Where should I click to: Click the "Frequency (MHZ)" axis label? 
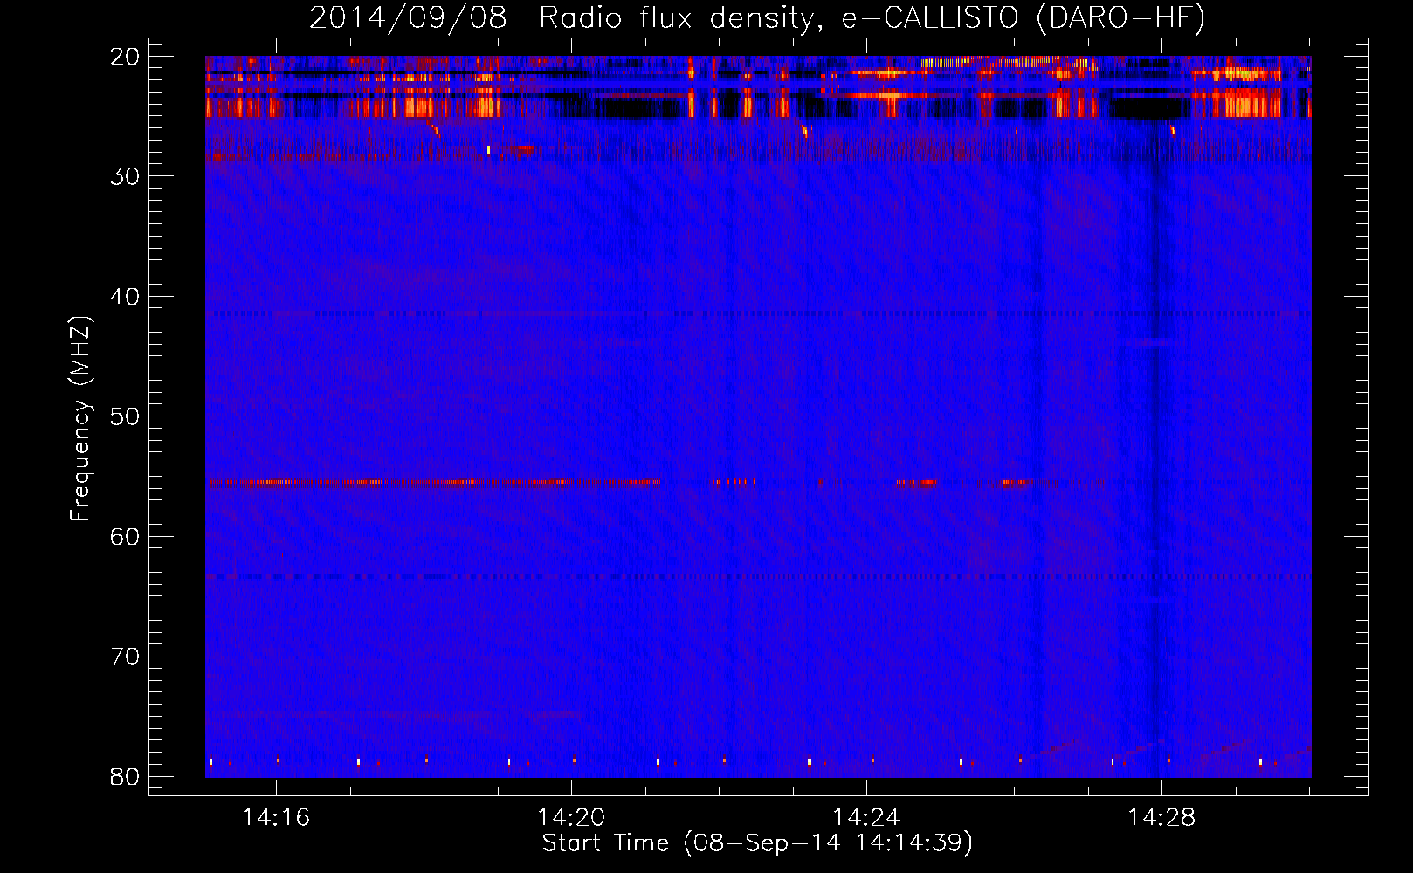(80, 418)
